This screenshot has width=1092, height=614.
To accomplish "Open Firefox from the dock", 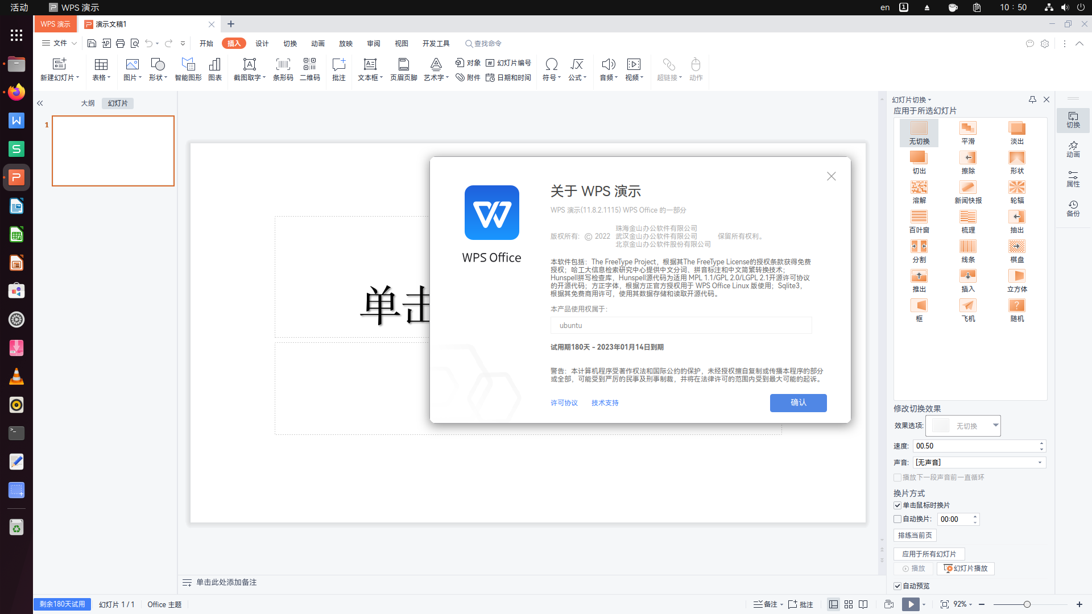I will point(16,92).
